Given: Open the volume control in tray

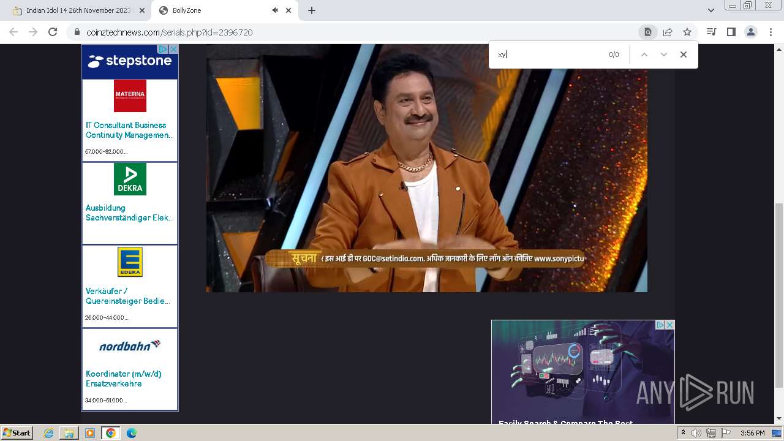Looking at the screenshot, I should point(696,433).
